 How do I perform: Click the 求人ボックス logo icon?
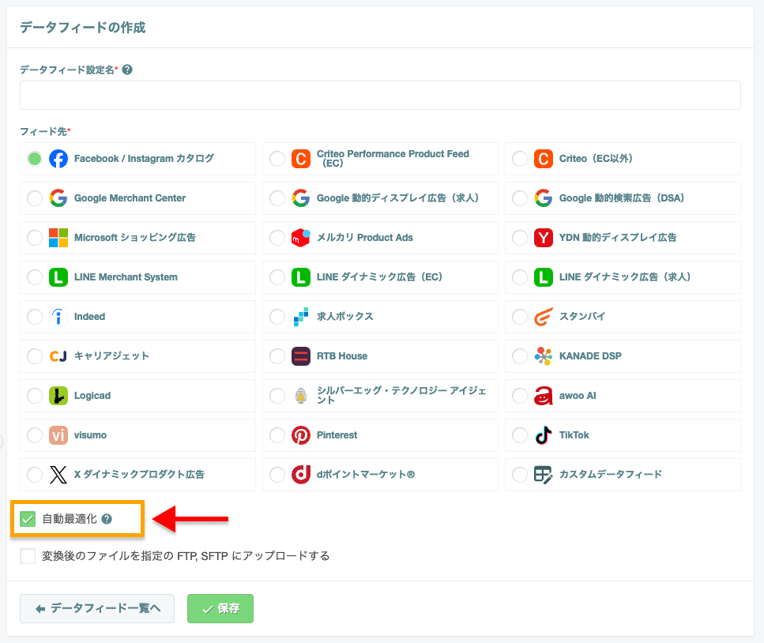point(301,317)
